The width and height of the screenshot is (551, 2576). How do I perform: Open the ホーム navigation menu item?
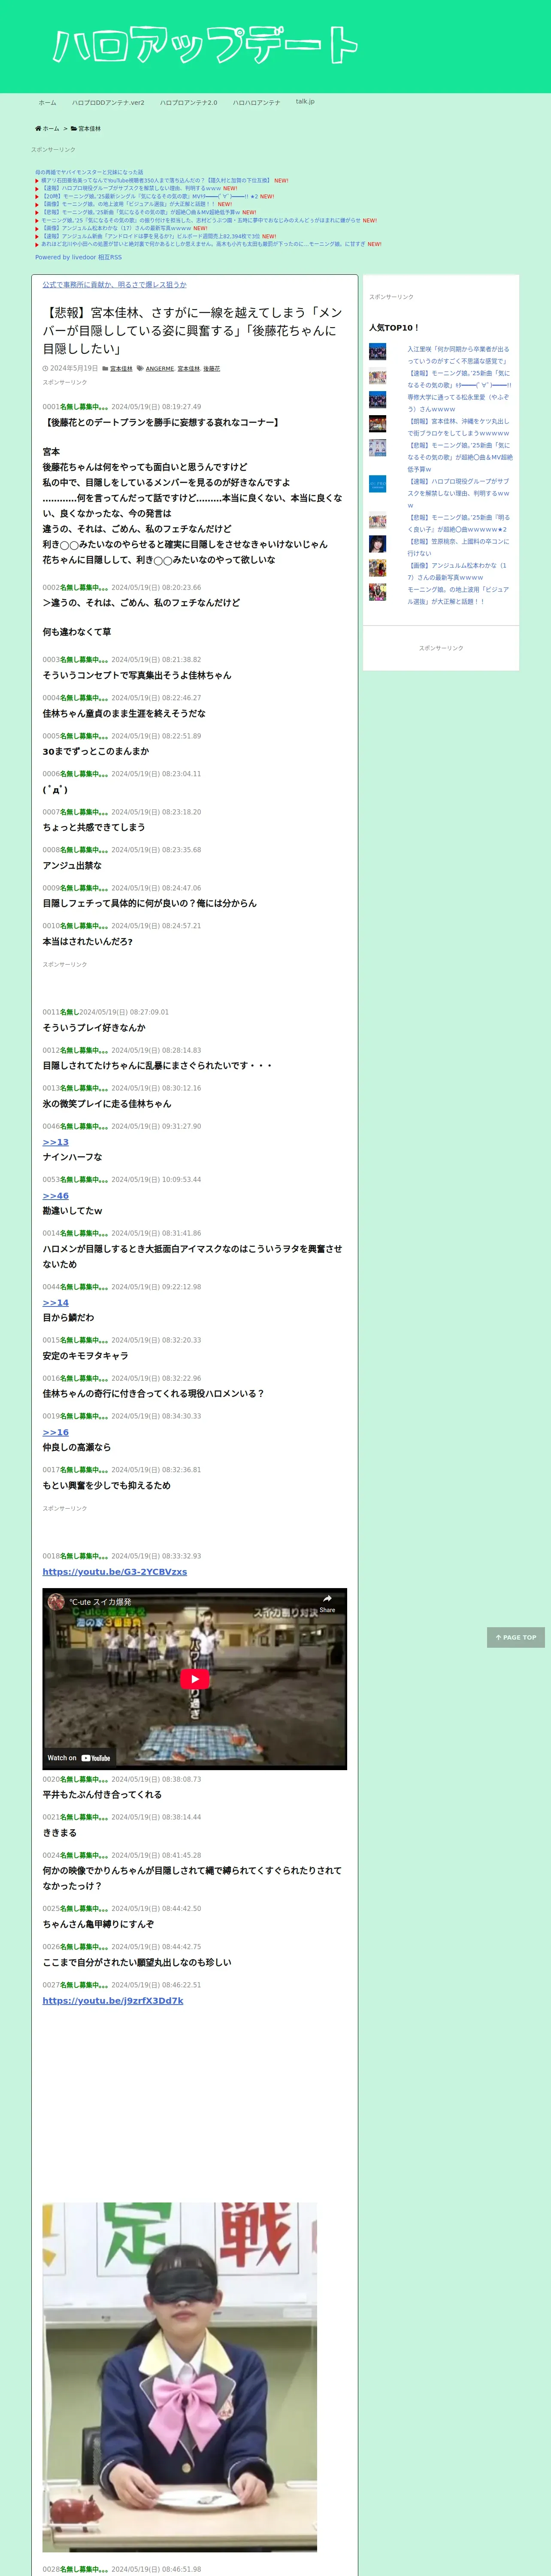[47, 102]
